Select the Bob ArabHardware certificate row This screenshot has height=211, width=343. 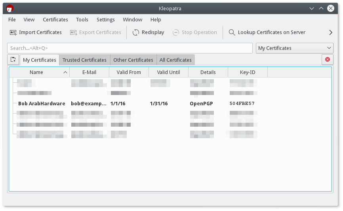click(x=170, y=103)
